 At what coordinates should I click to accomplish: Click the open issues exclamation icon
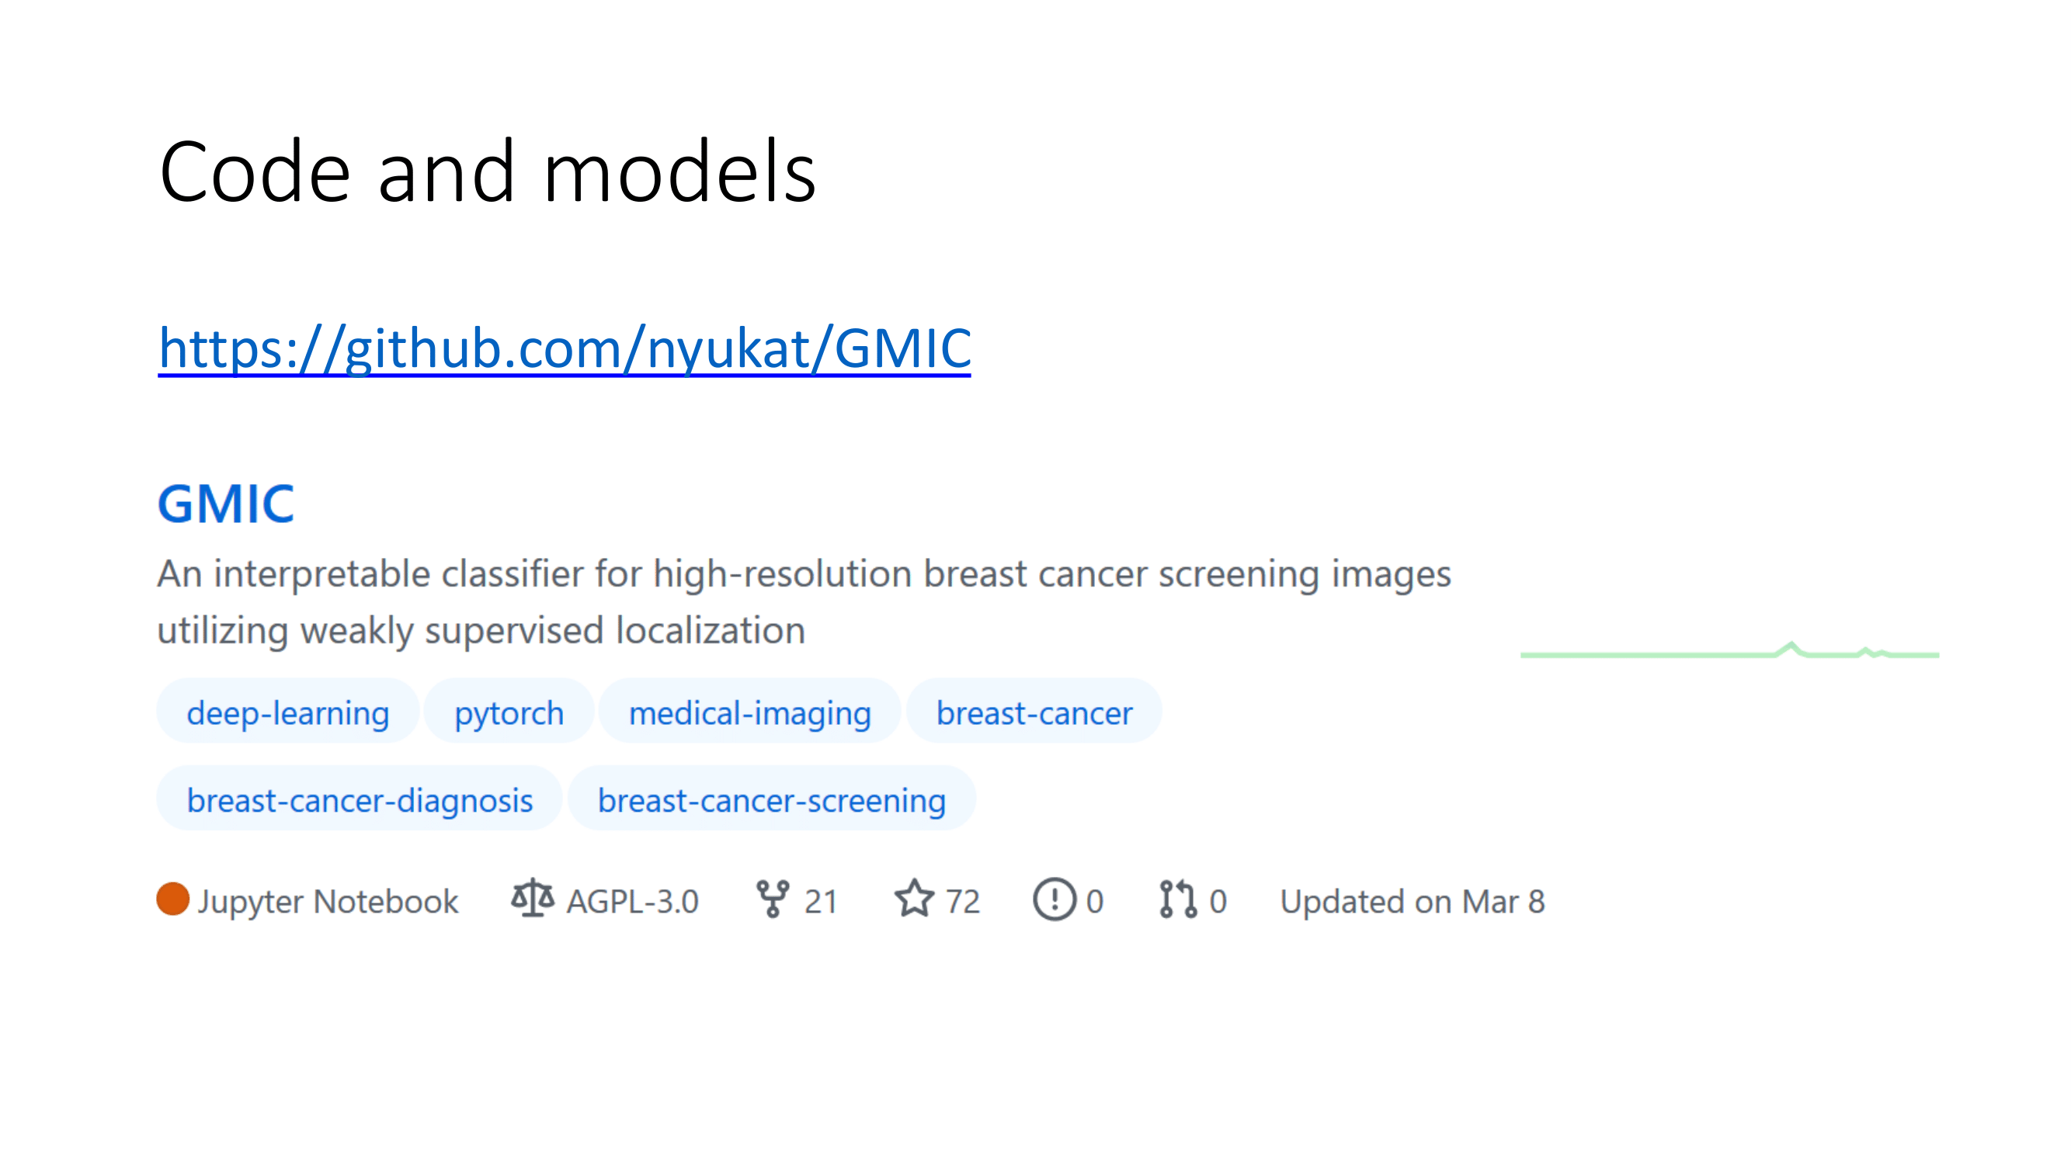pyautogui.click(x=1054, y=899)
